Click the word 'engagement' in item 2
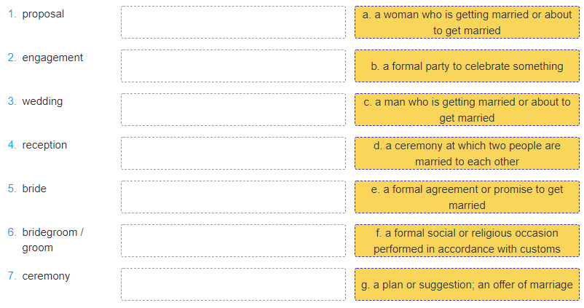 [52, 58]
